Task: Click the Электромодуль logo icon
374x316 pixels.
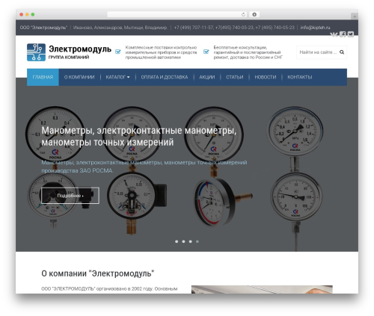Action: point(36,52)
